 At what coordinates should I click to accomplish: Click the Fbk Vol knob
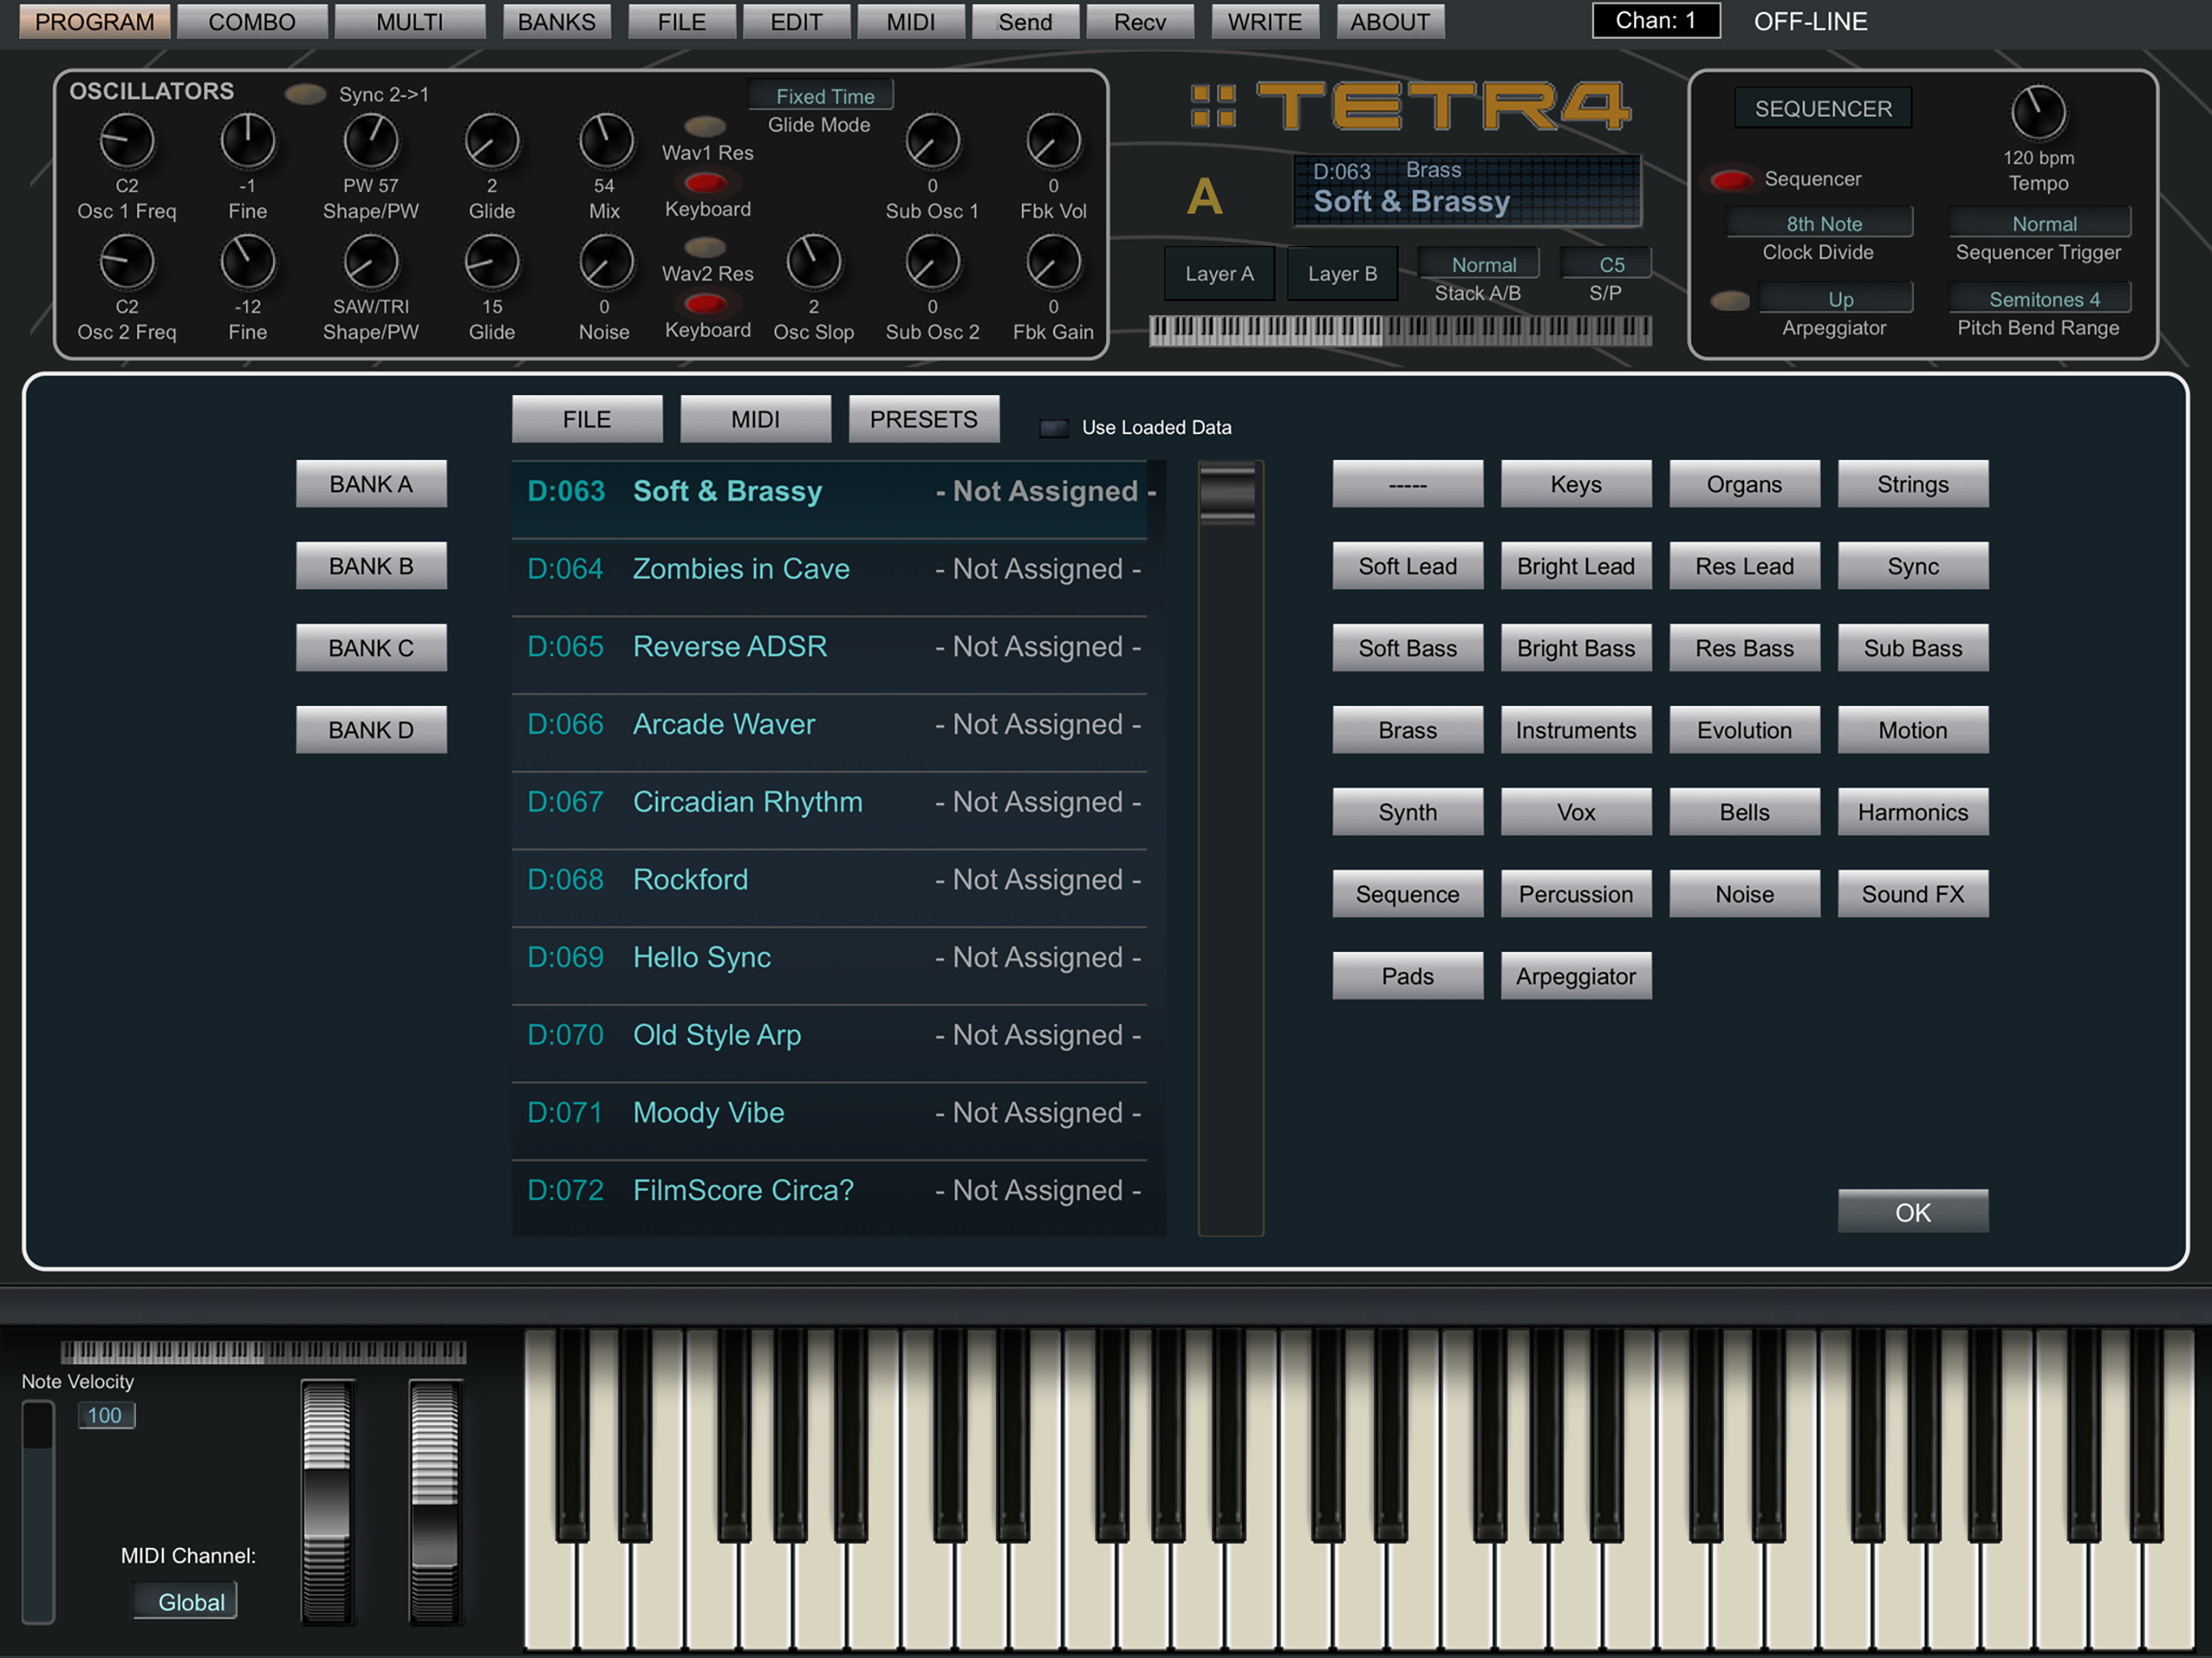point(1053,141)
